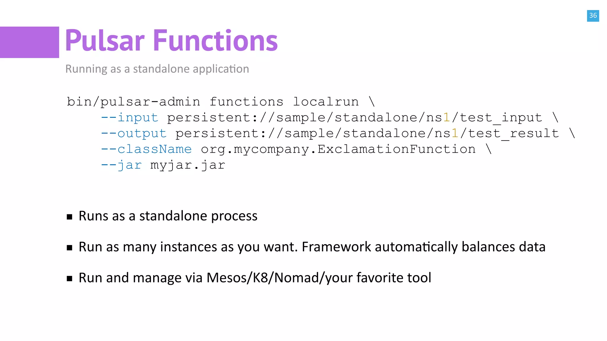Click the myjar.jar file name
The image size is (607, 341).
point(188,165)
